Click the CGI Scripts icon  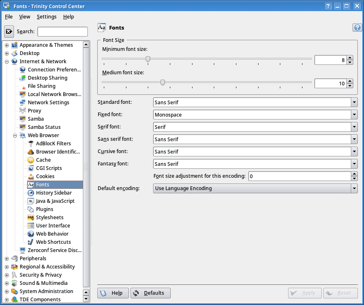(31, 168)
